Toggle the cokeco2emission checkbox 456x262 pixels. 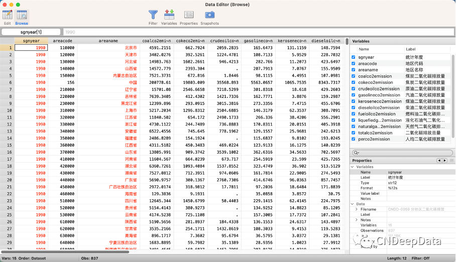pos(354,82)
